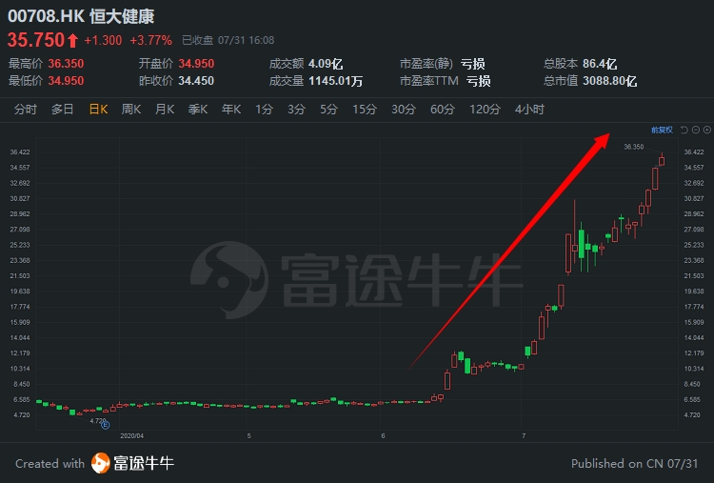Choose the 1分 one-minute interval
The image size is (714, 483).
click(x=264, y=110)
